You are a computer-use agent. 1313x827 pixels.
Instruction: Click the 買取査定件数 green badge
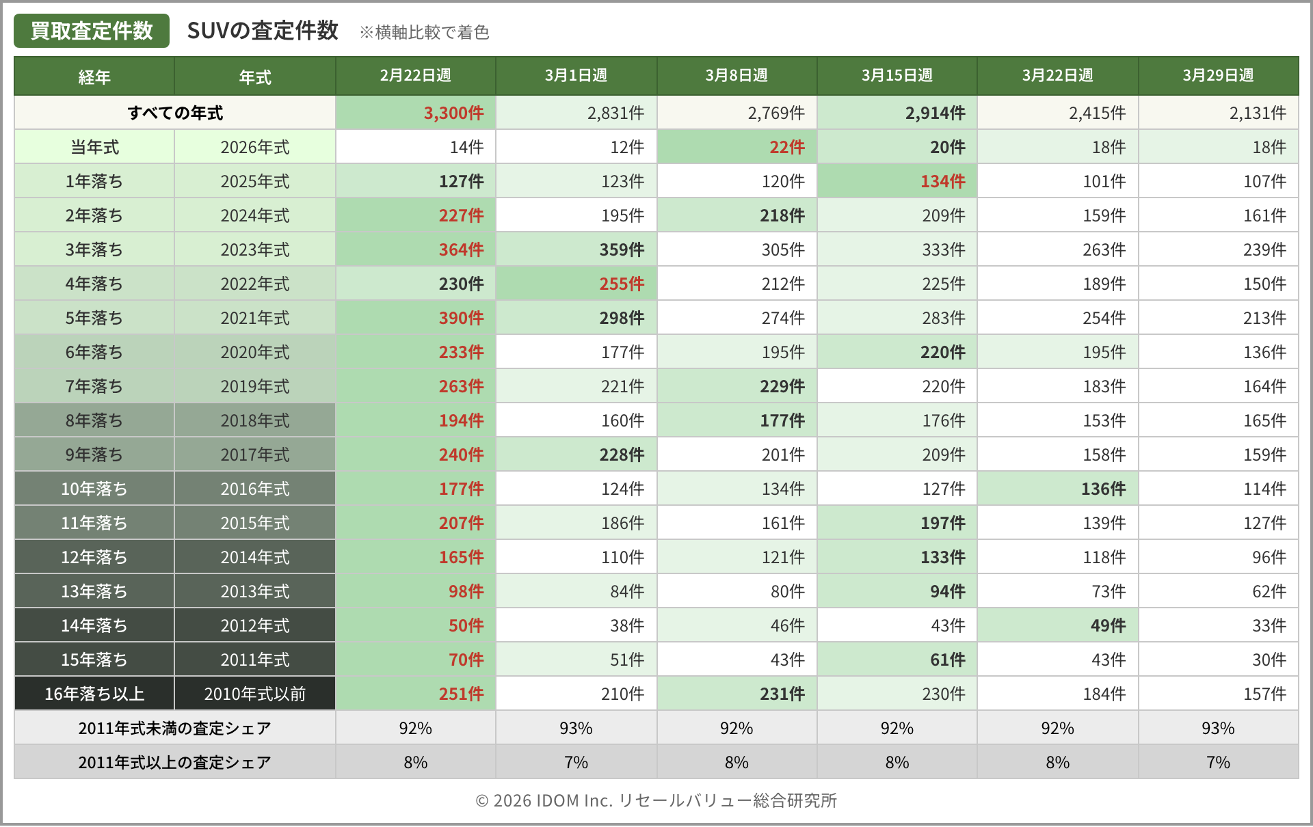(x=91, y=31)
